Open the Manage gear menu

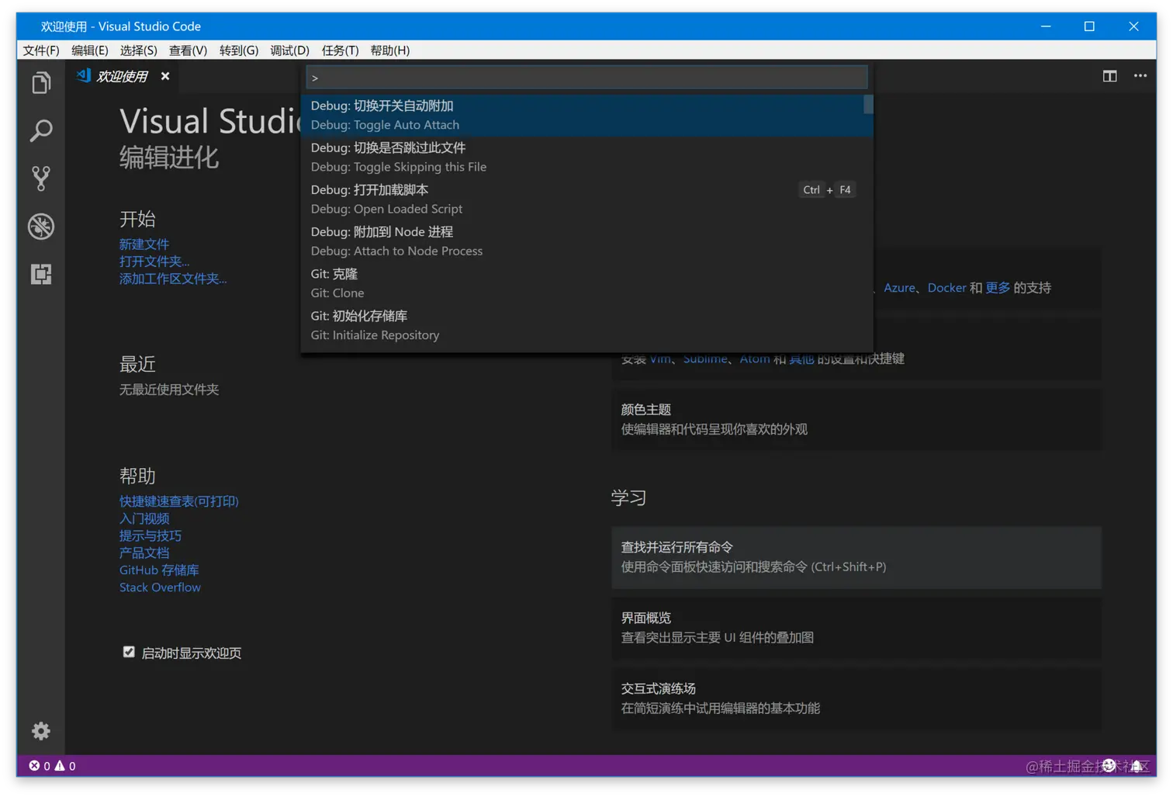[41, 730]
